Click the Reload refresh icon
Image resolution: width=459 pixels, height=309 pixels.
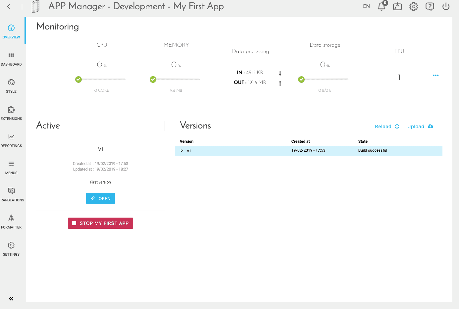[x=397, y=127]
